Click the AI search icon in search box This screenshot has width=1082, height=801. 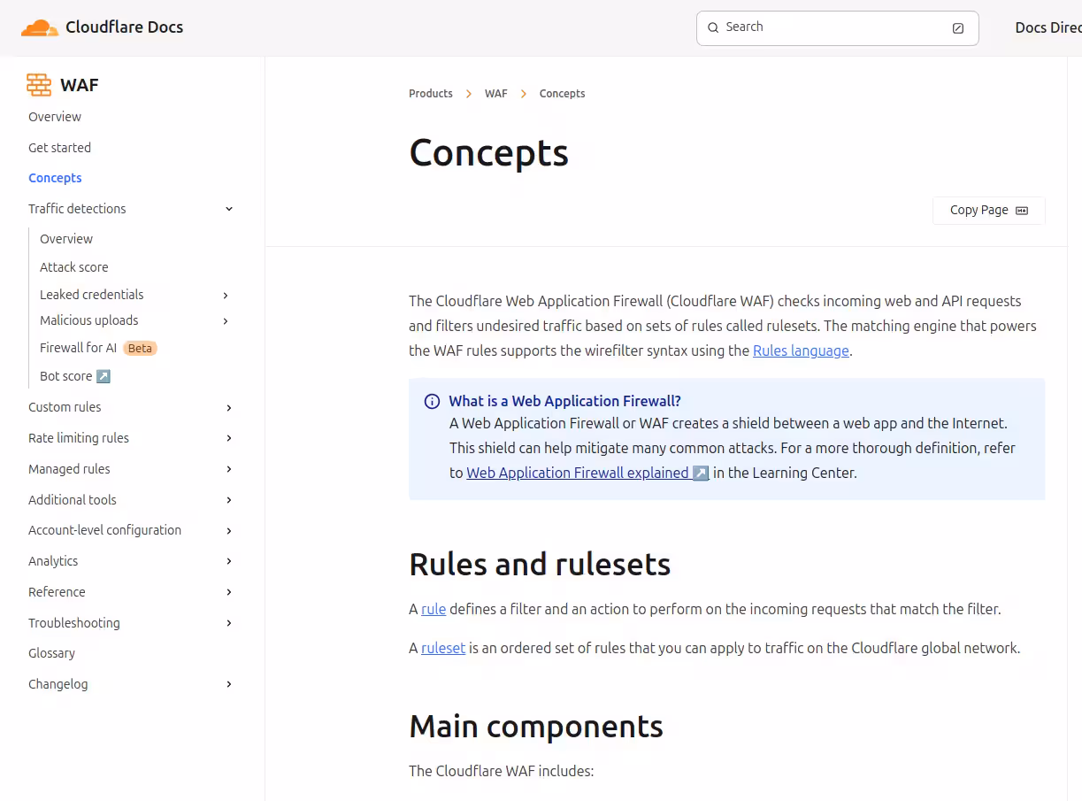tap(958, 28)
